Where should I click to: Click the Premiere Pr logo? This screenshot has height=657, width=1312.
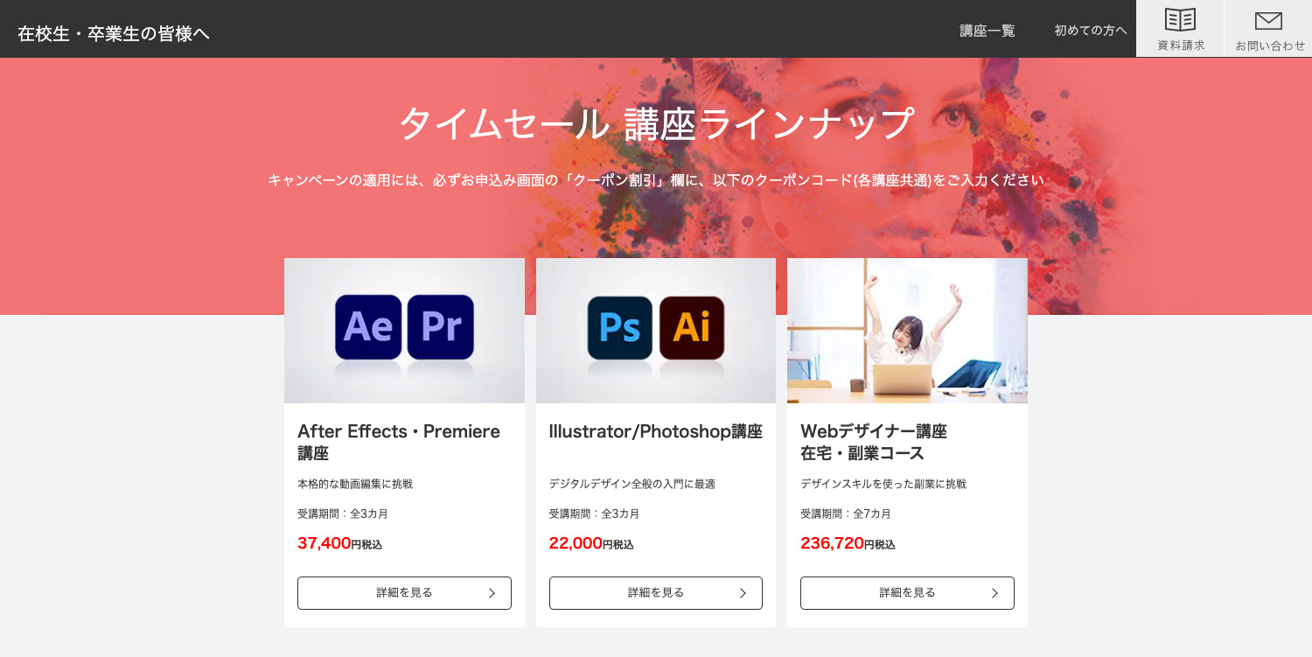coord(441,327)
